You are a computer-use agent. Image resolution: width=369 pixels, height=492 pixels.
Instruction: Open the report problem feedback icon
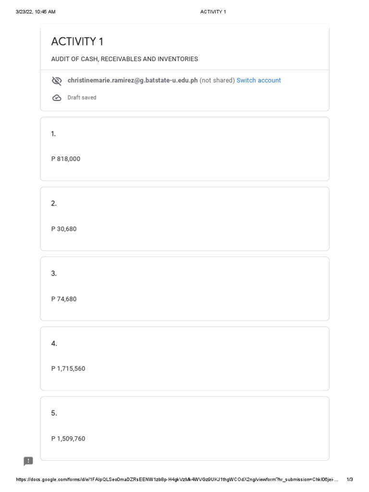(28, 461)
